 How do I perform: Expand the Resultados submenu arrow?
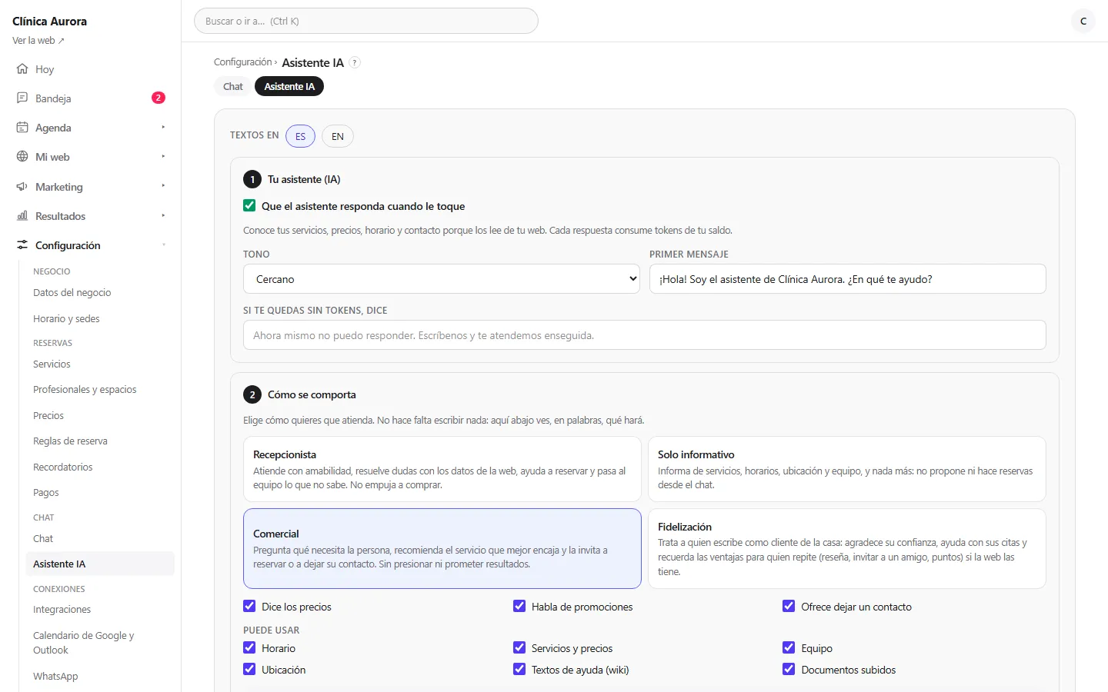tap(163, 216)
